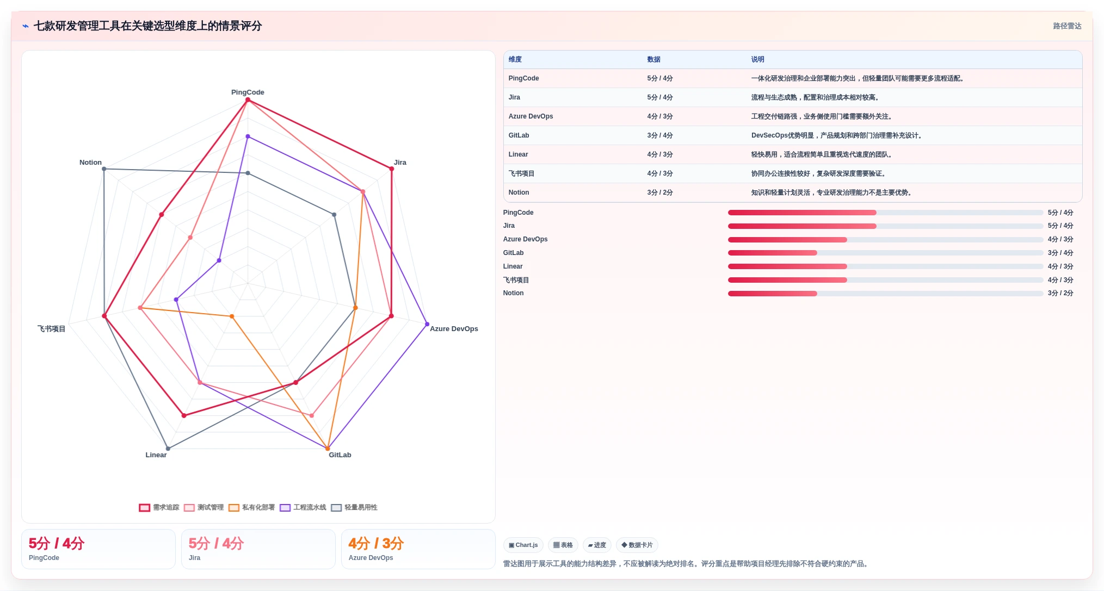1104x591 pixels.
Task: Click the Notion axis label on radar
Action: click(x=90, y=163)
